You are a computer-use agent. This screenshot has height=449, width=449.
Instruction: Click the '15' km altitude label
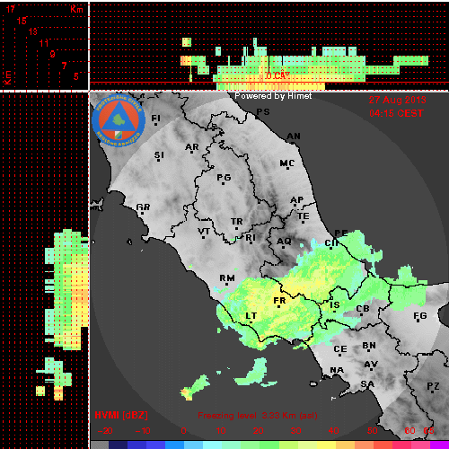pos(22,21)
